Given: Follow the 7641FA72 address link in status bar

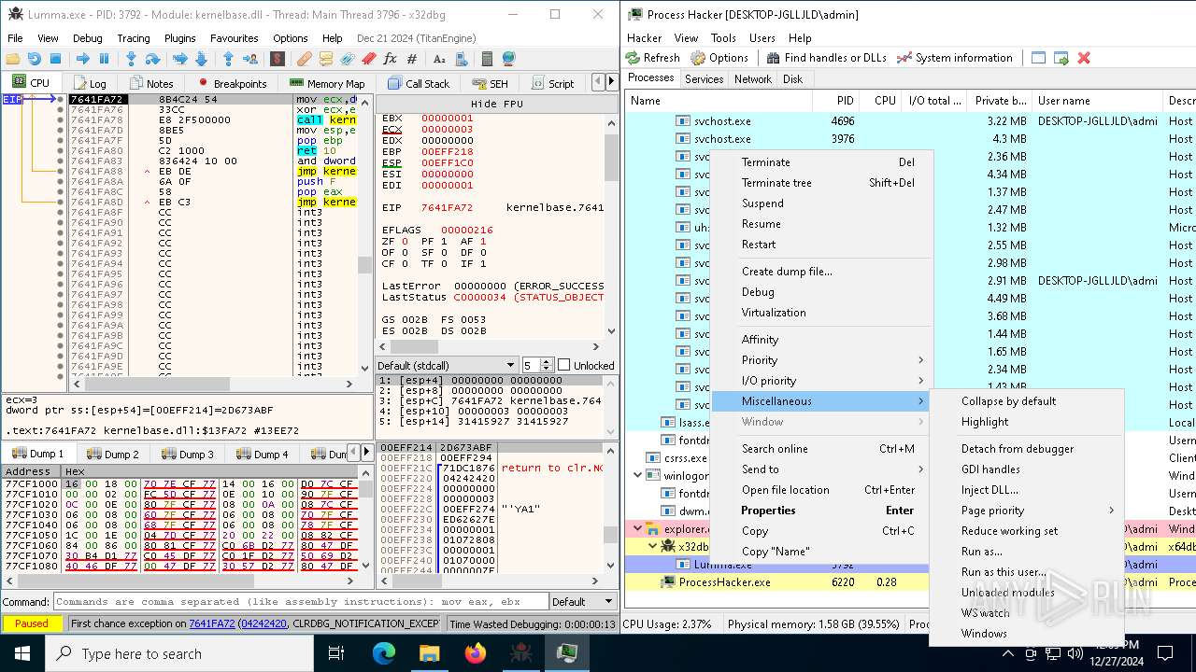Looking at the screenshot, I should (x=212, y=623).
